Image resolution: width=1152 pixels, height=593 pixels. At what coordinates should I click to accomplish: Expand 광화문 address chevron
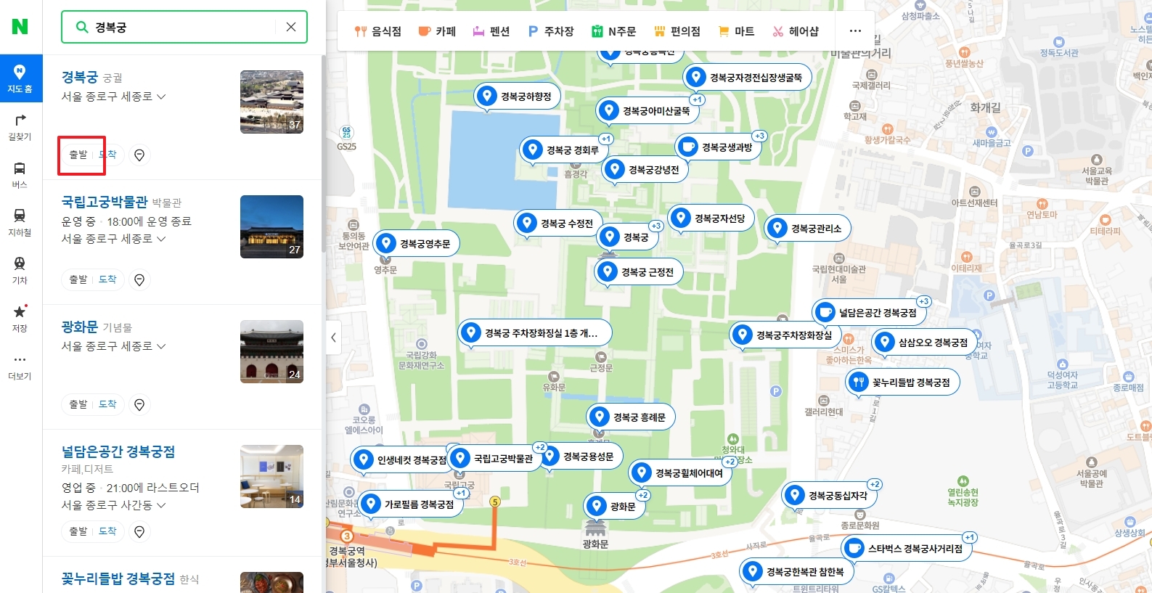click(x=161, y=346)
